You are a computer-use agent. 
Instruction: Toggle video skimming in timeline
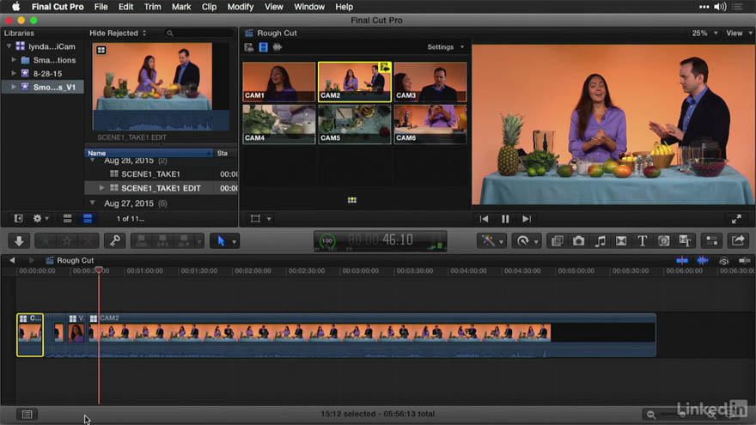tap(682, 261)
